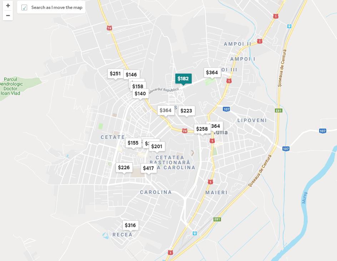Open the $417 price marker

tap(149, 168)
